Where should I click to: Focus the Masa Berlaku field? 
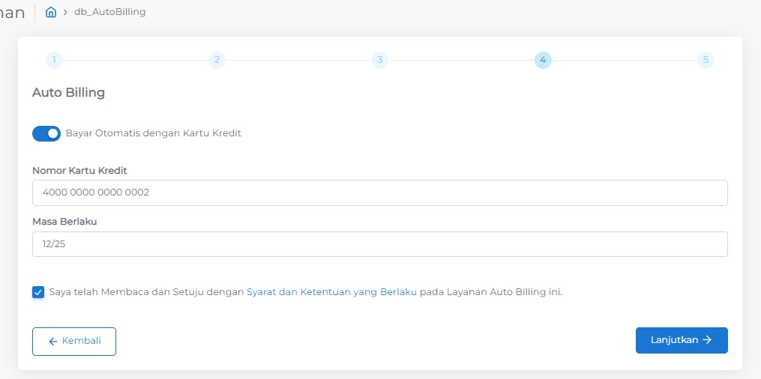[x=380, y=244]
